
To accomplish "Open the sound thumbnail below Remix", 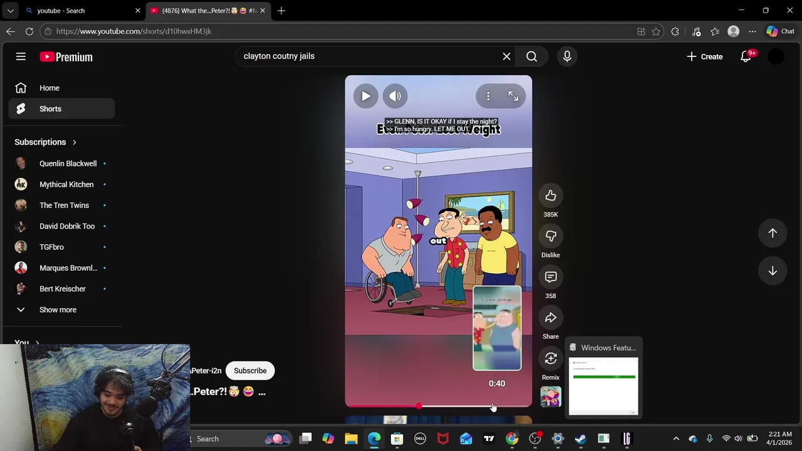I will pyautogui.click(x=551, y=397).
